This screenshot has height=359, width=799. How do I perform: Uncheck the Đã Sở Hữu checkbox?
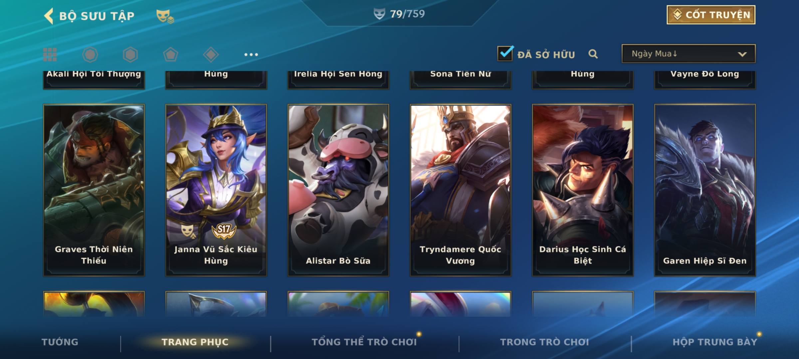pyautogui.click(x=505, y=53)
